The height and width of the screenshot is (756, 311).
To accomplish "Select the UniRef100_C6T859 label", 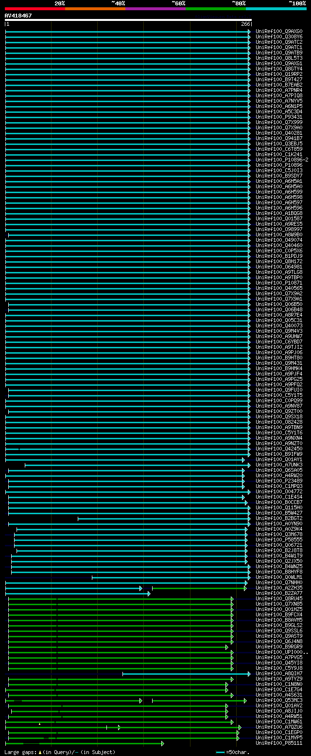I will (x=279, y=149).
